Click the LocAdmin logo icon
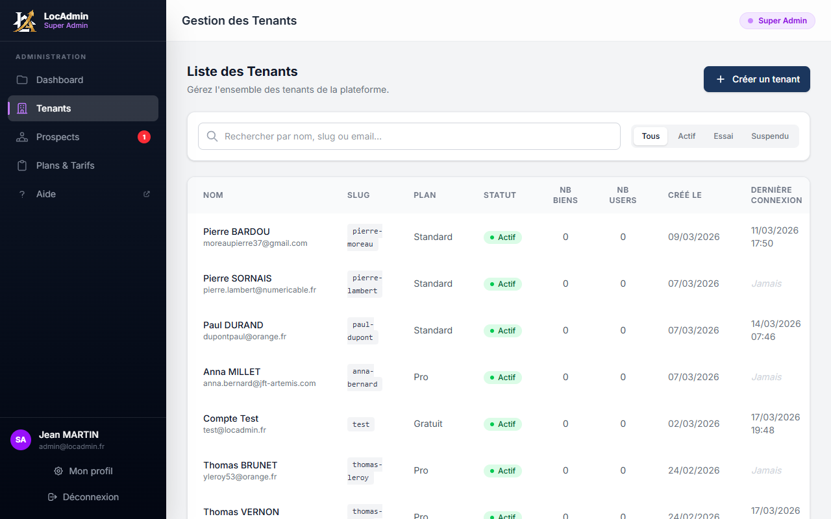831x519 pixels. (25, 21)
